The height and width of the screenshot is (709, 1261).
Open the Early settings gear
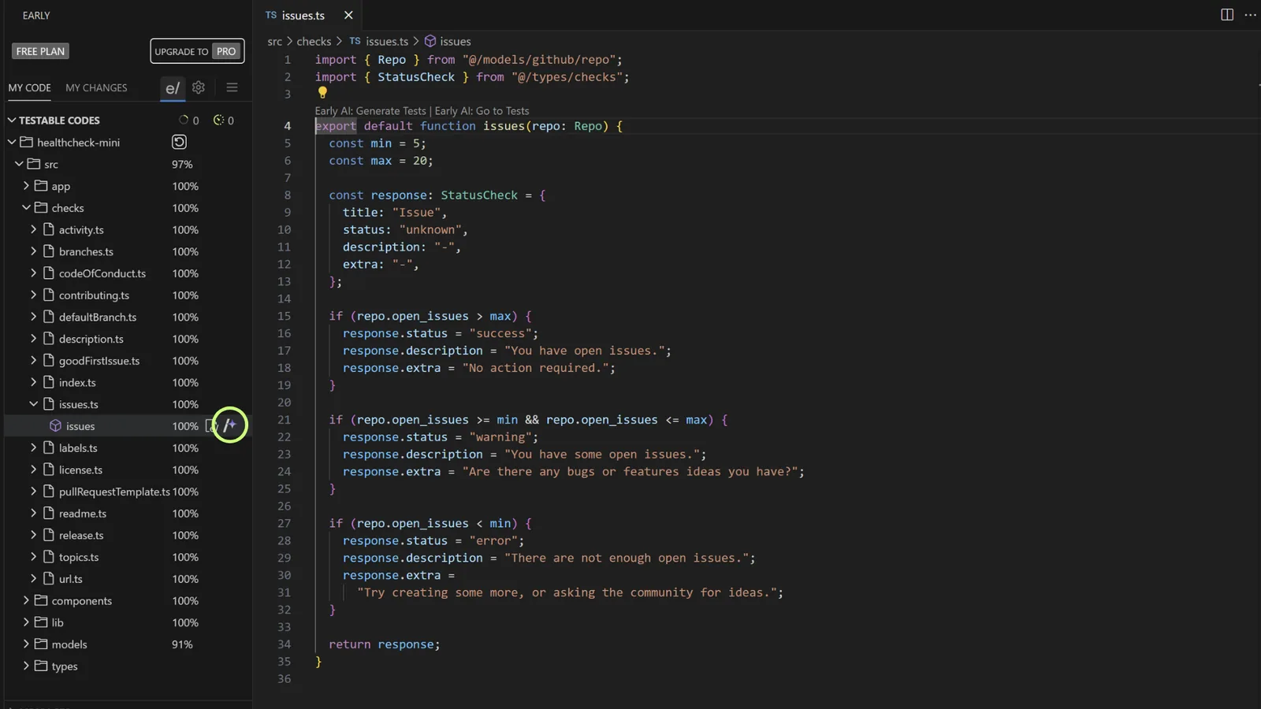tap(199, 87)
